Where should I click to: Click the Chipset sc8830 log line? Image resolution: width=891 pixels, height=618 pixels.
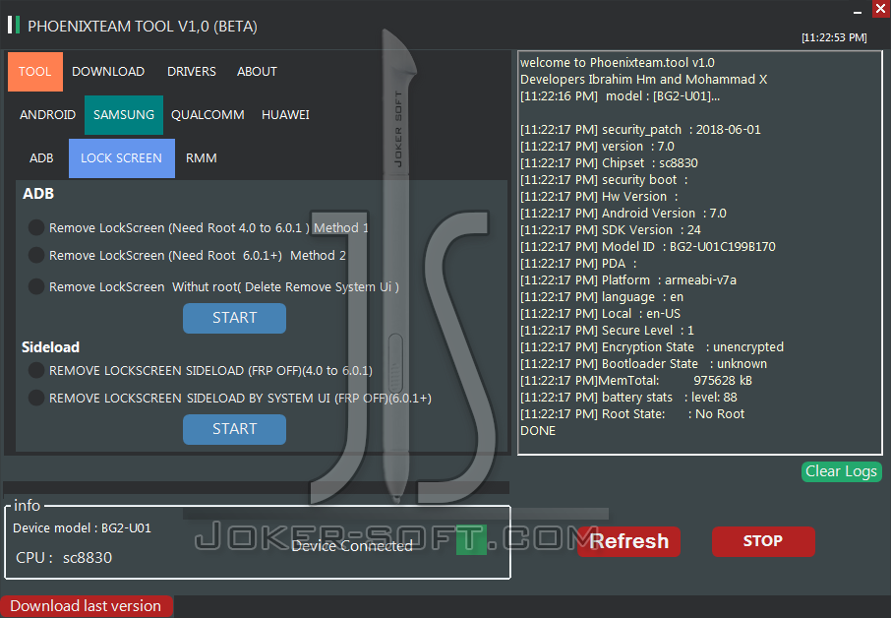click(x=609, y=163)
